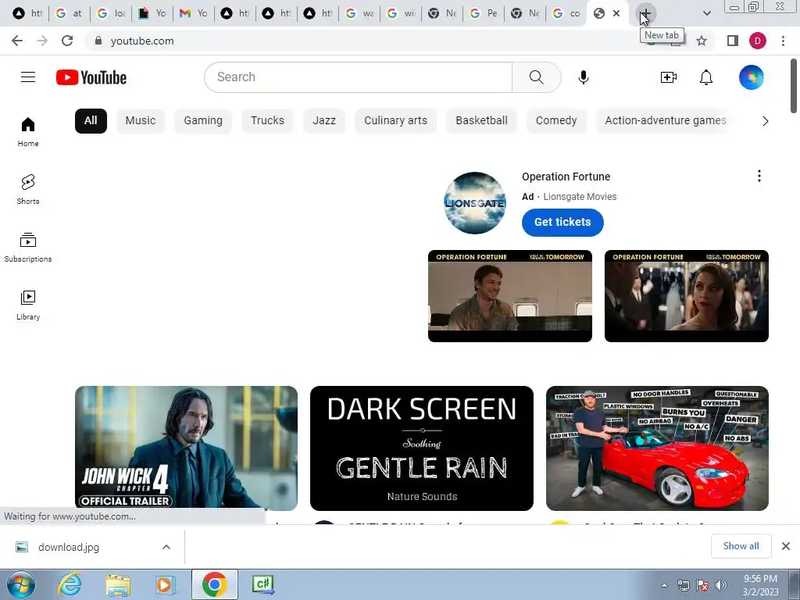Open John Wick 4 trailer thumbnail

(186, 448)
